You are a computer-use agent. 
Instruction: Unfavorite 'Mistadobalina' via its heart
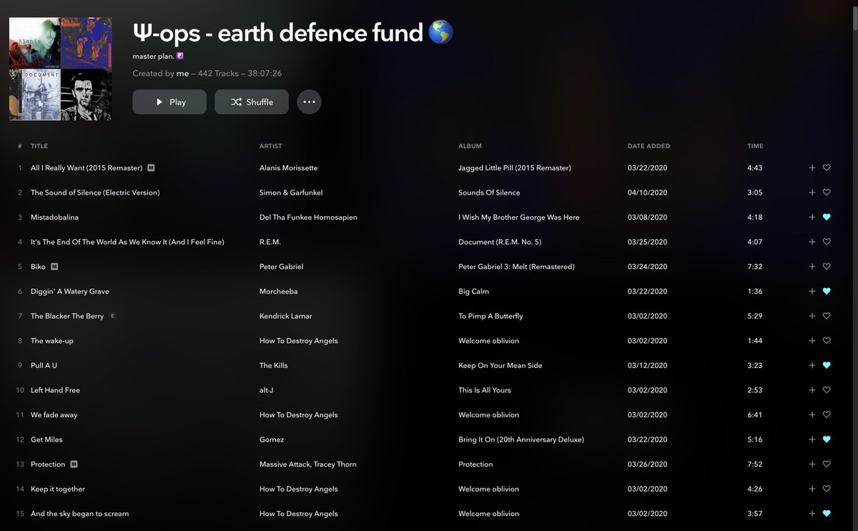(x=827, y=218)
